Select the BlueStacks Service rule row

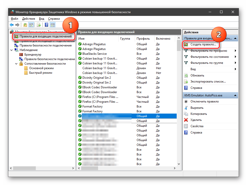95,54
